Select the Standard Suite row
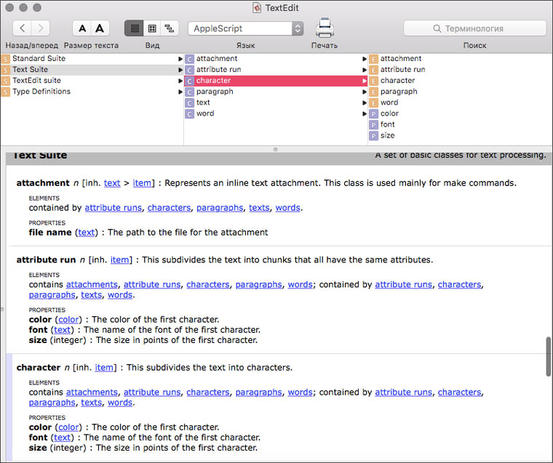Screen dimensions: 553x463 click(92, 58)
